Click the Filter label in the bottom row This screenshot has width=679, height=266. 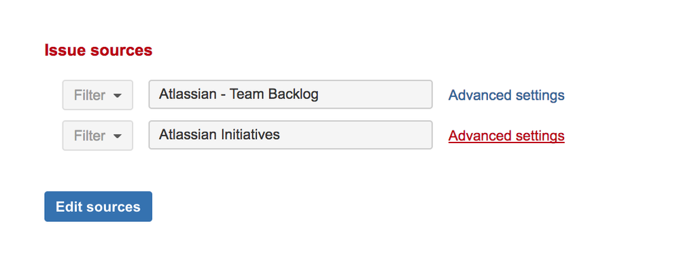pyautogui.click(x=90, y=136)
